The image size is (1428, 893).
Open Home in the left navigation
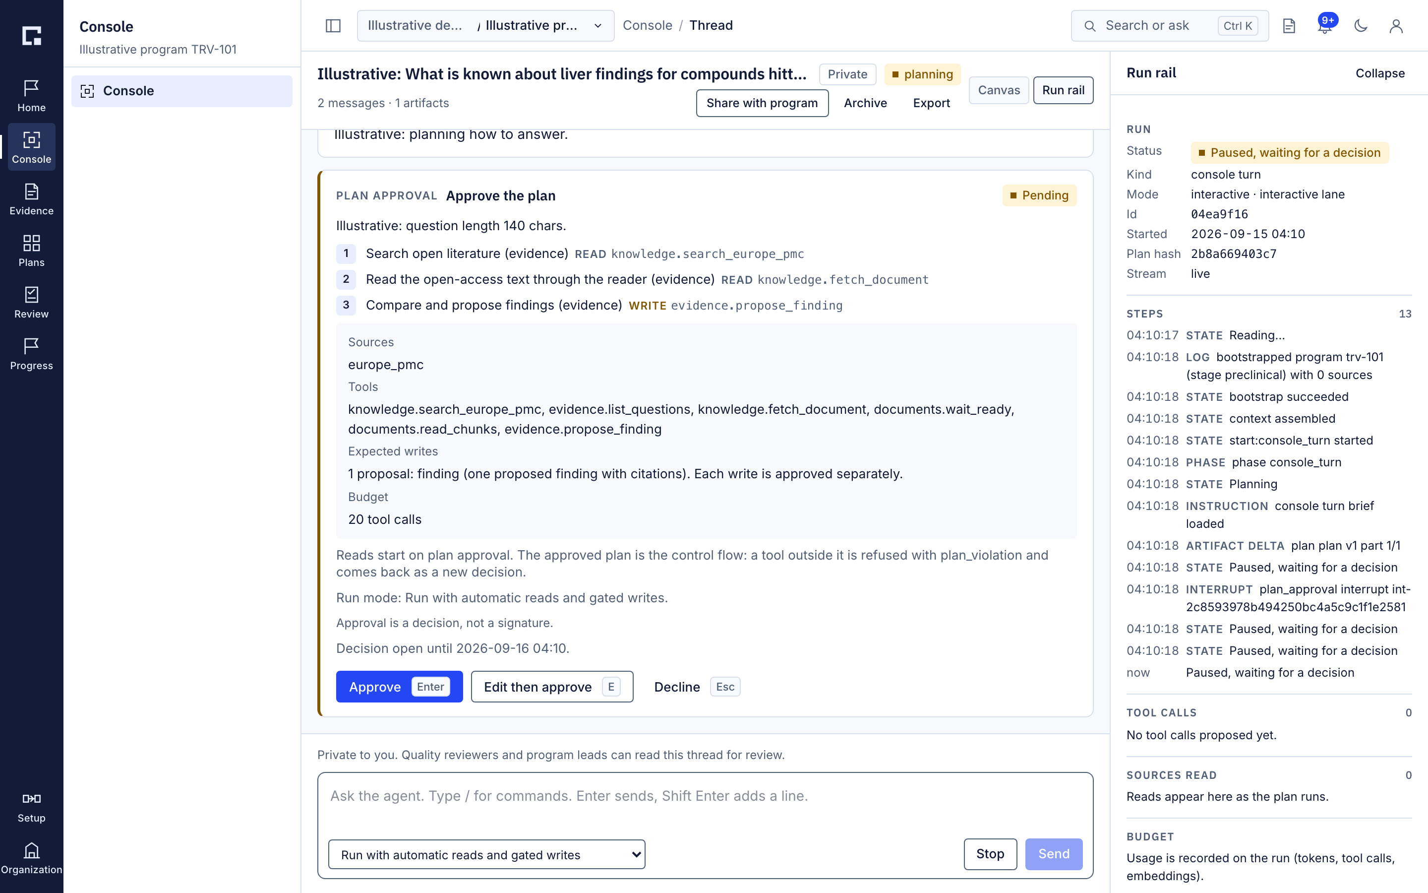click(x=31, y=96)
